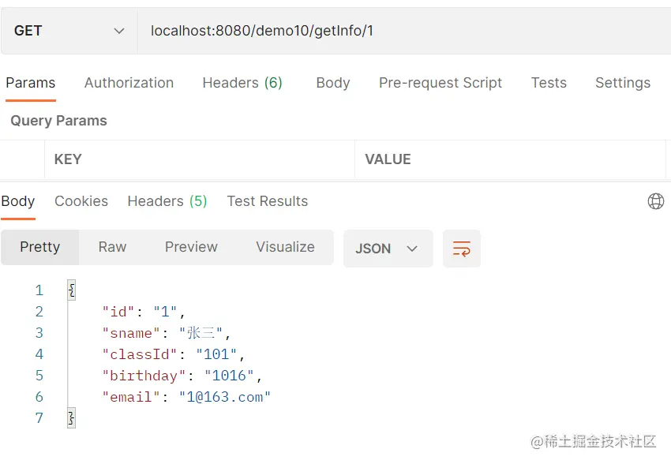Open the Authorization tab
The height and width of the screenshot is (464, 671).
(129, 83)
